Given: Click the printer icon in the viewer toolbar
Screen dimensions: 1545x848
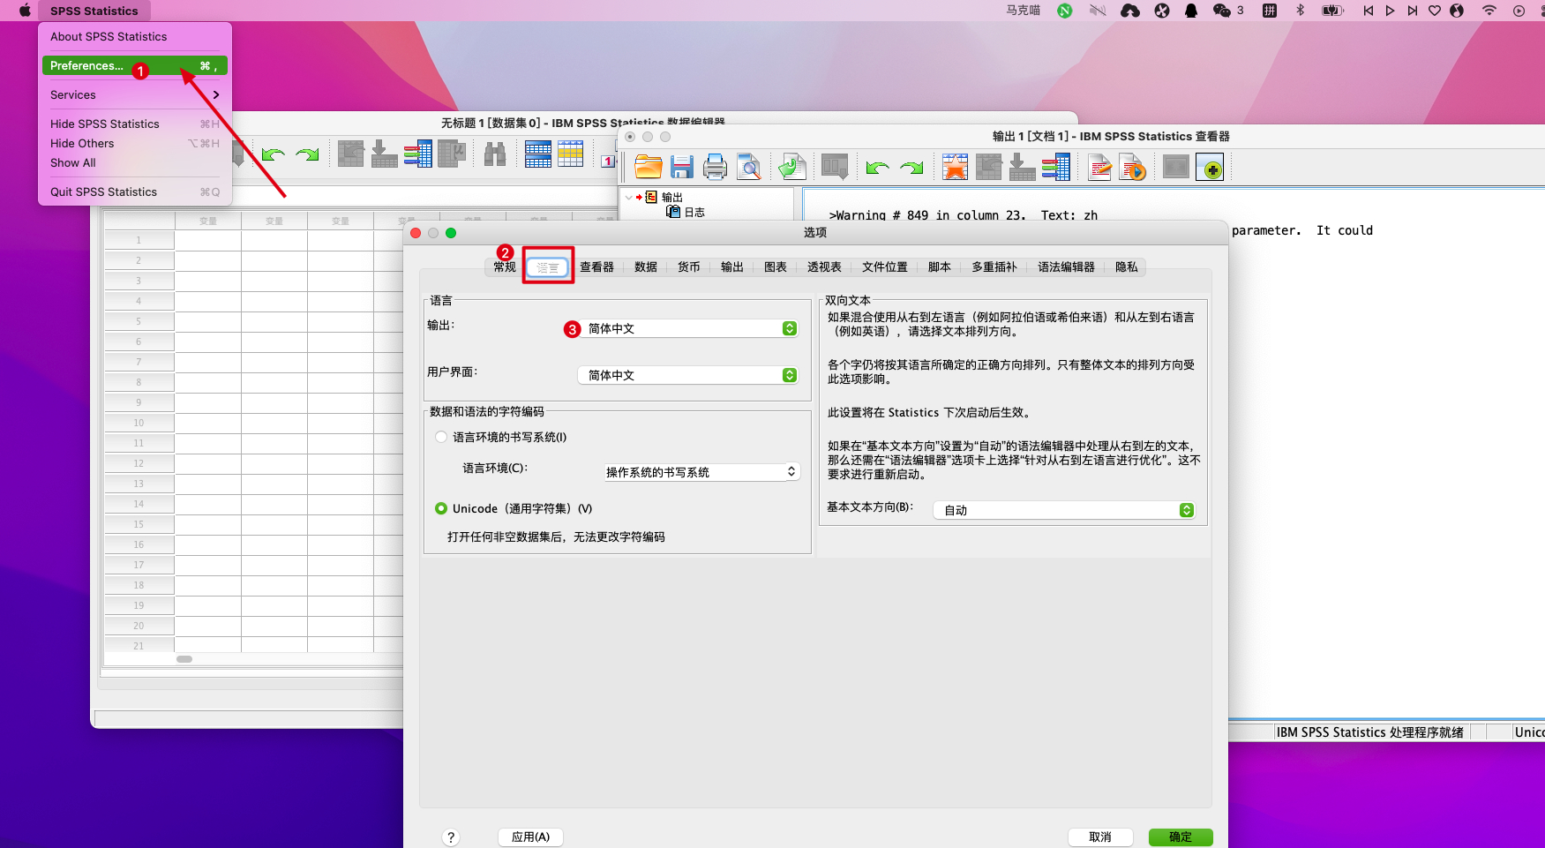Looking at the screenshot, I should point(715,167).
